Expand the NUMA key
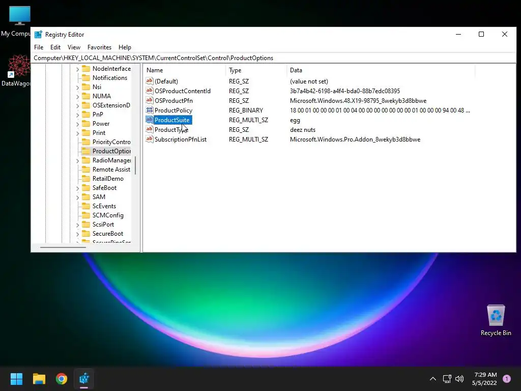Image resolution: width=521 pixels, height=391 pixels. point(77,96)
